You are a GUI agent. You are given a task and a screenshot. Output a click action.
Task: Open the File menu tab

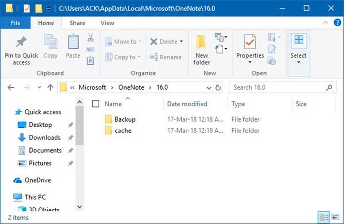click(x=15, y=23)
